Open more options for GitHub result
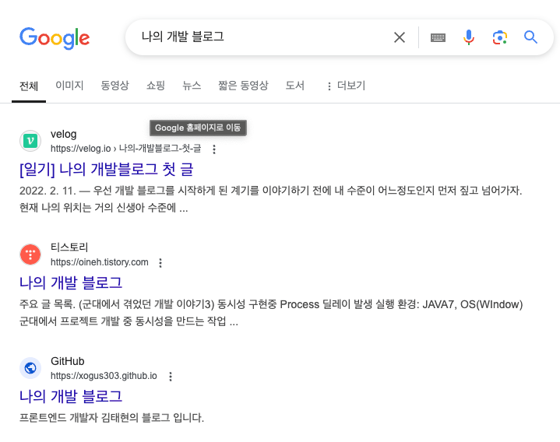 coord(171,376)
